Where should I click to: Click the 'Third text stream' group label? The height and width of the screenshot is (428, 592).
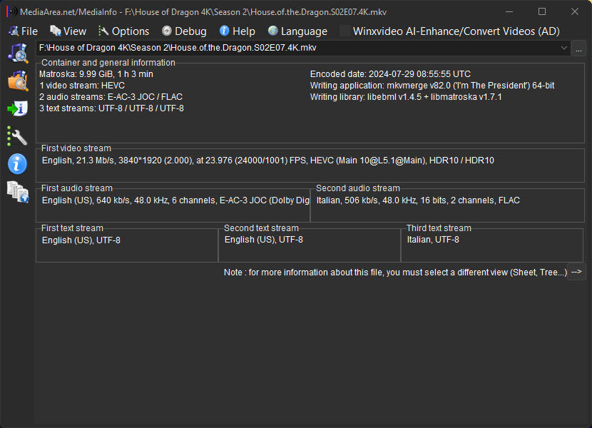coord(439,228)
